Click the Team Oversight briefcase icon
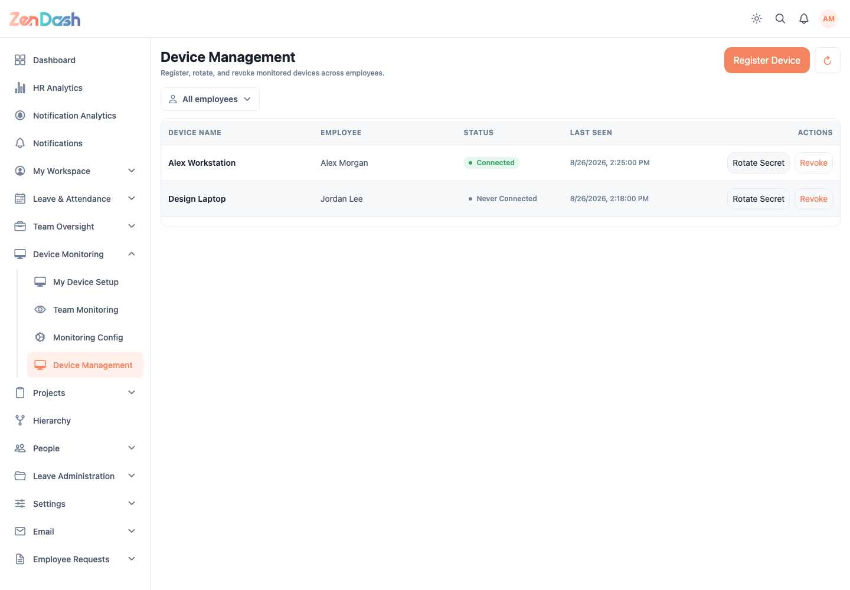 (x=20, y=226)
